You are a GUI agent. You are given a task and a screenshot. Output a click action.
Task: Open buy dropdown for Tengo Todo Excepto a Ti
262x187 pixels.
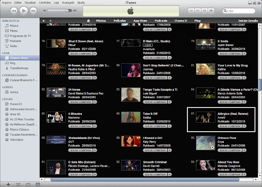(x=169, y=102)
